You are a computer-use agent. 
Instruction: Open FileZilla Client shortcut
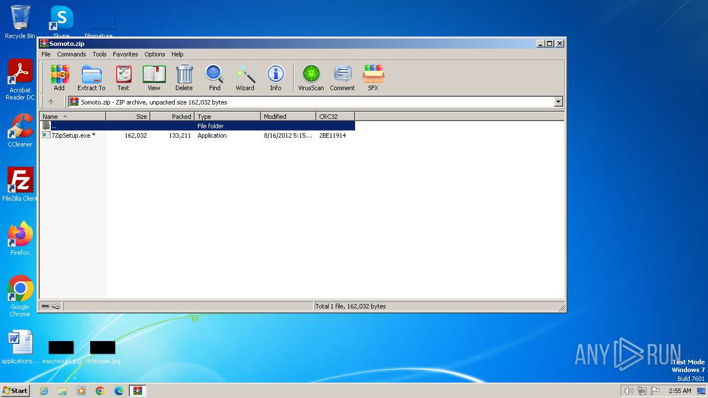20,184
